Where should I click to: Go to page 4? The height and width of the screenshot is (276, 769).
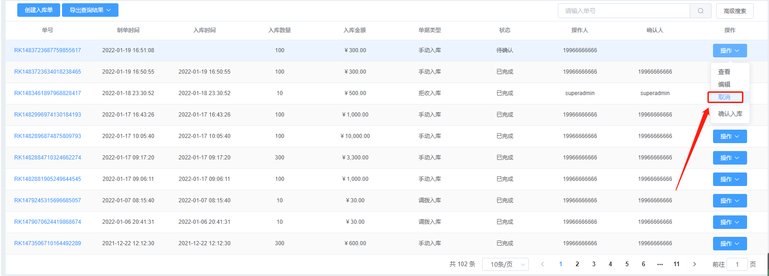(x=610, y=264)
